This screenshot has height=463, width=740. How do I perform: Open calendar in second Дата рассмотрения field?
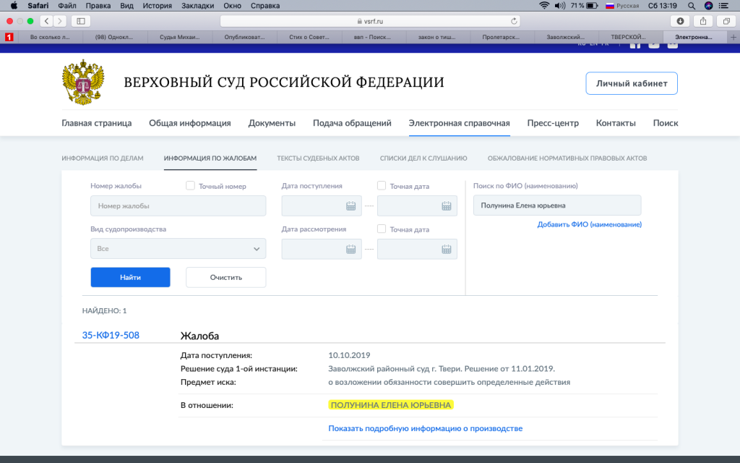coord(446,249)
